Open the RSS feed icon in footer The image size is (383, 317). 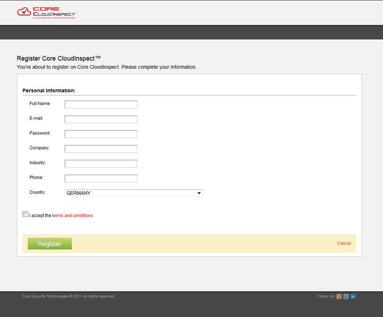point(339,296)
